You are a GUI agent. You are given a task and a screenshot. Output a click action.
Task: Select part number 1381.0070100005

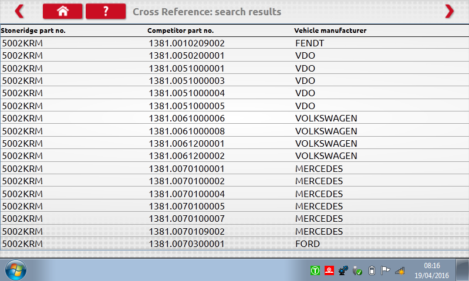pyautogui.click(x=187, y=206)
